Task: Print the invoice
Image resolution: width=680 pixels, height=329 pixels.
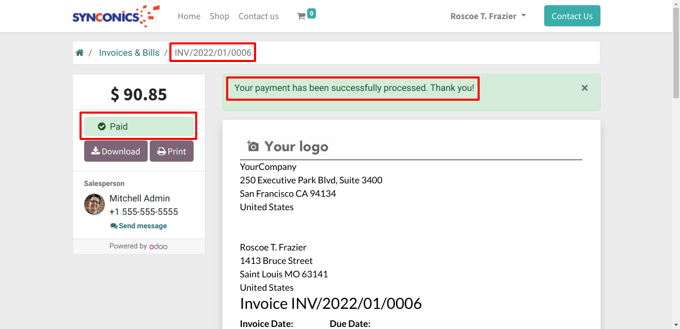Action: click(x=171, y=151)
